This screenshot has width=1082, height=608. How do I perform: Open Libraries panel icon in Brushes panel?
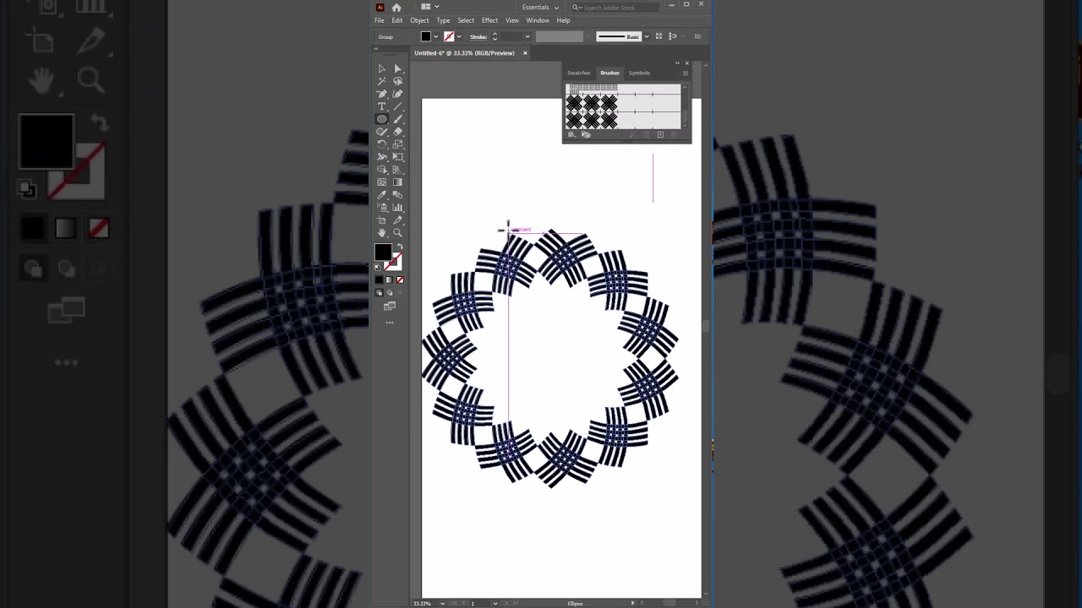(x=585, y=135)
